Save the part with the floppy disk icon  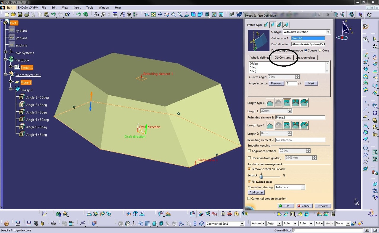[x=20, y=14]
